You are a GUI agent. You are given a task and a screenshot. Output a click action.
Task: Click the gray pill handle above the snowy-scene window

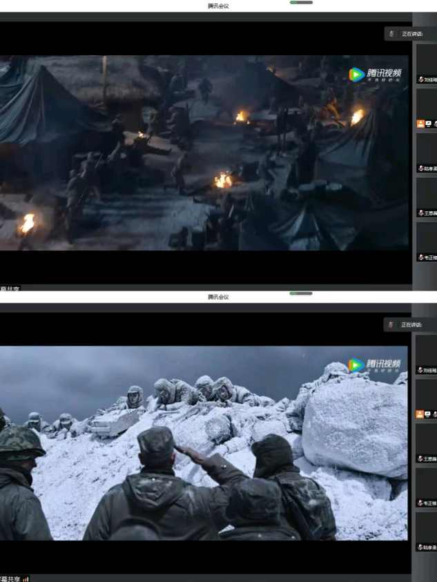301,293
